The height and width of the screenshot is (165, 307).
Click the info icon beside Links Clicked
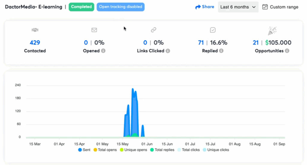pyautogui.click(x=168, y=51)
